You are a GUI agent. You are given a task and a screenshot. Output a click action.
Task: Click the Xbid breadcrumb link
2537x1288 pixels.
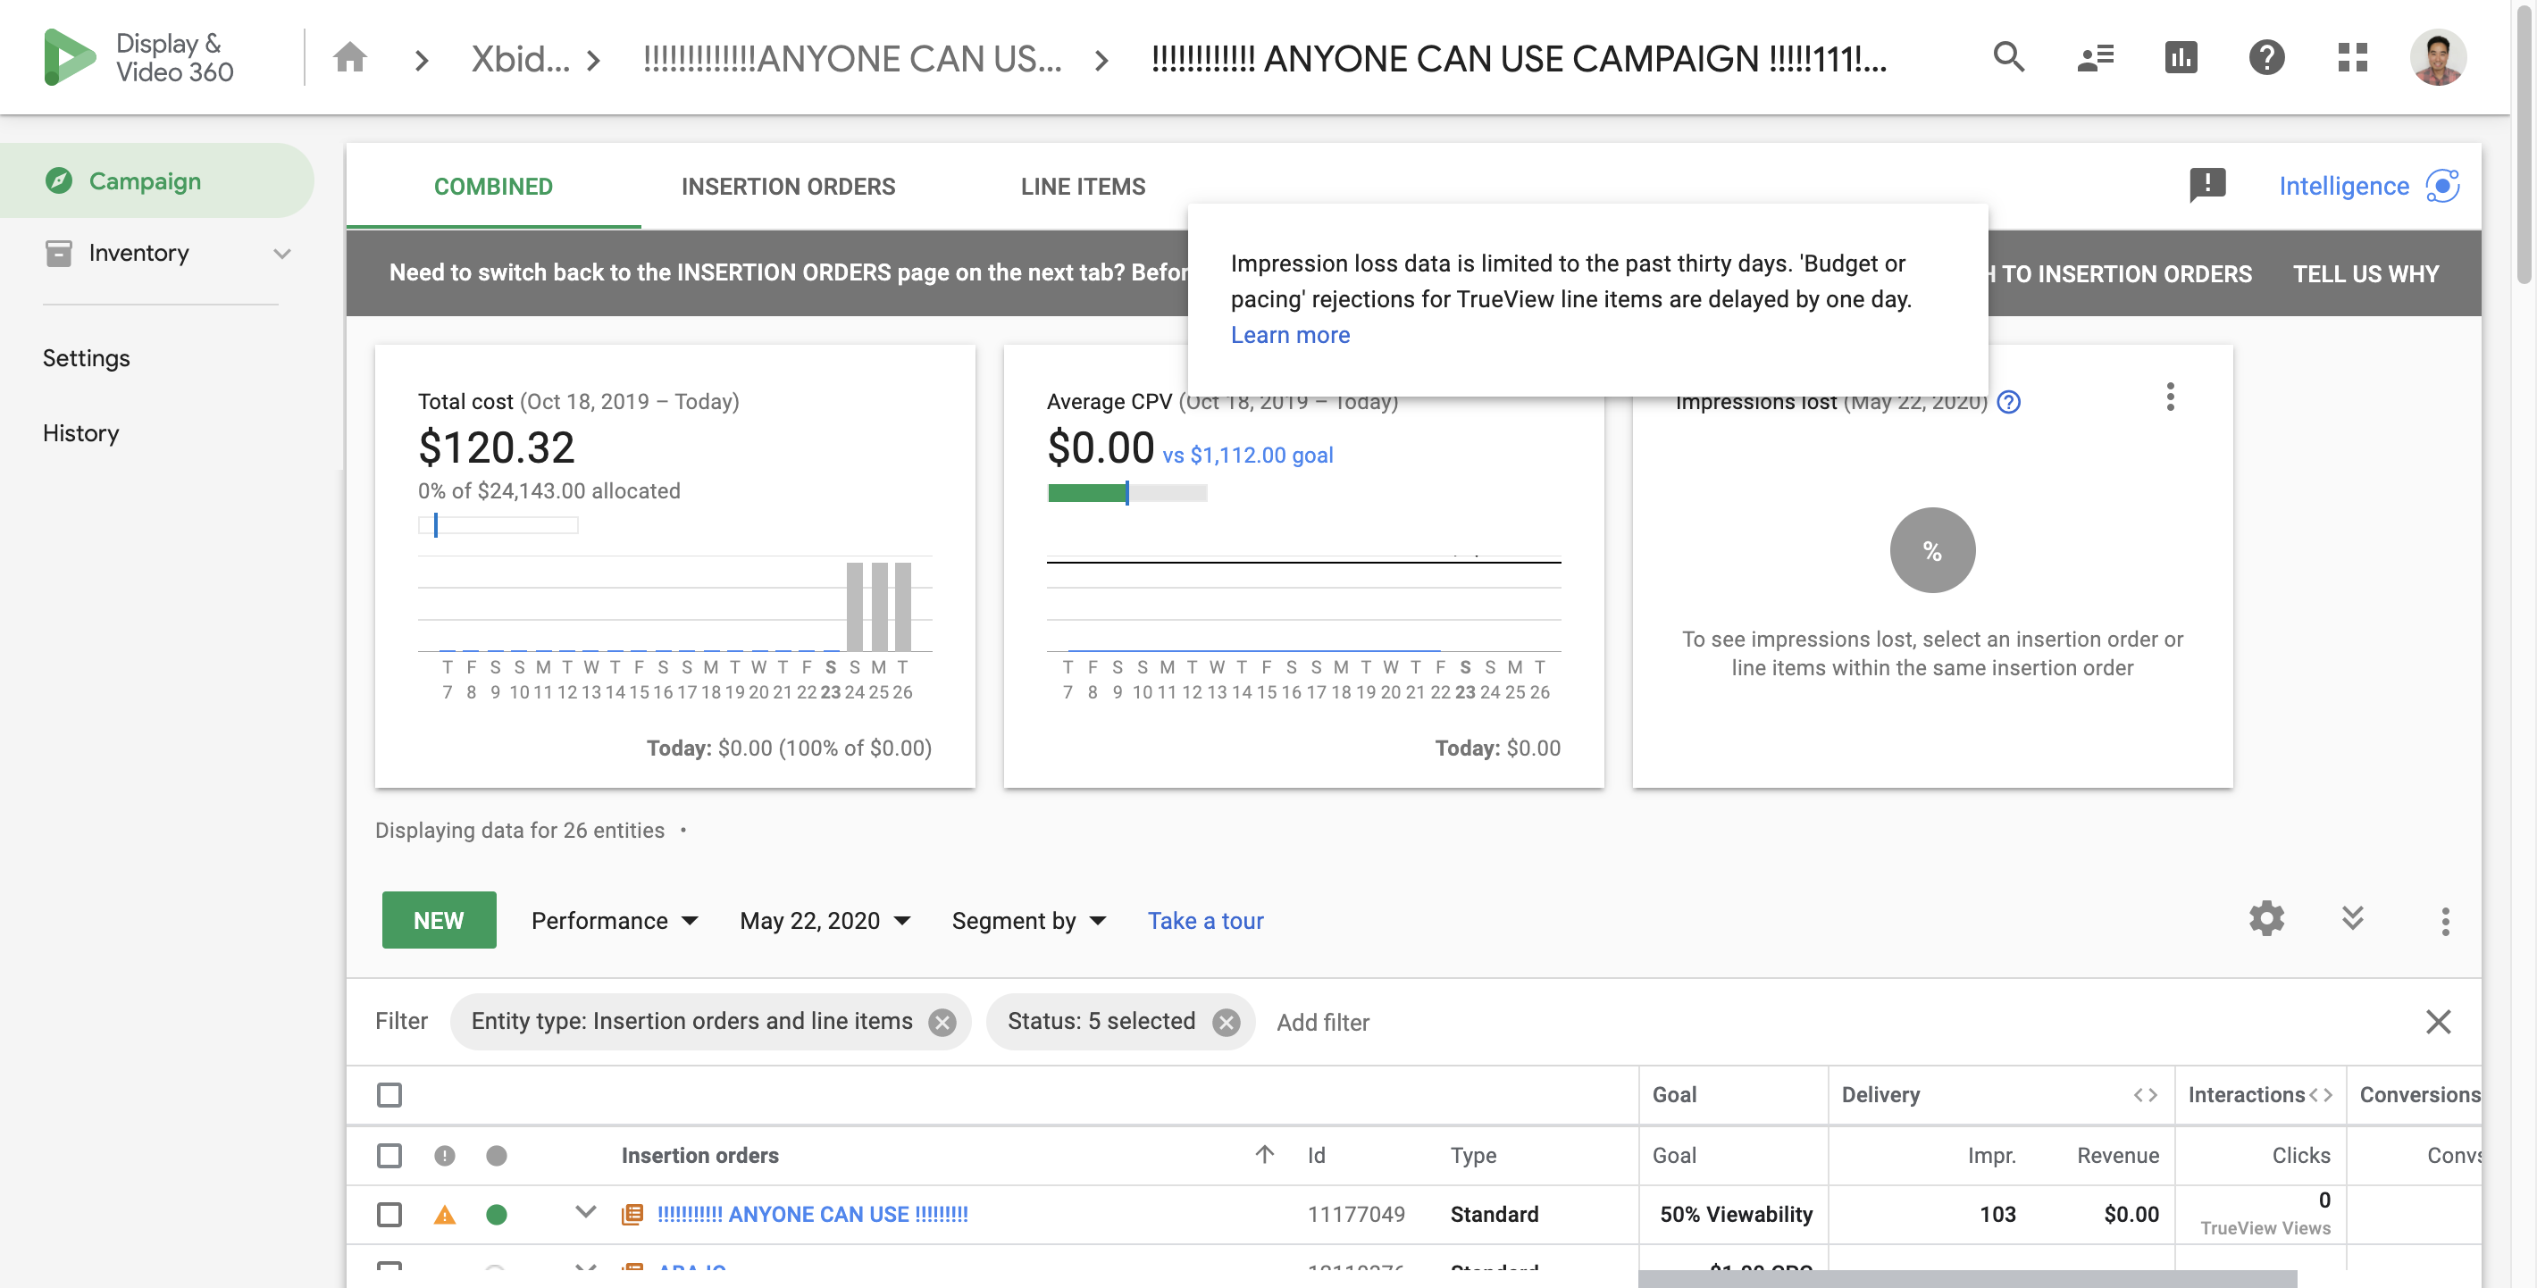click(x=520, y=58)
